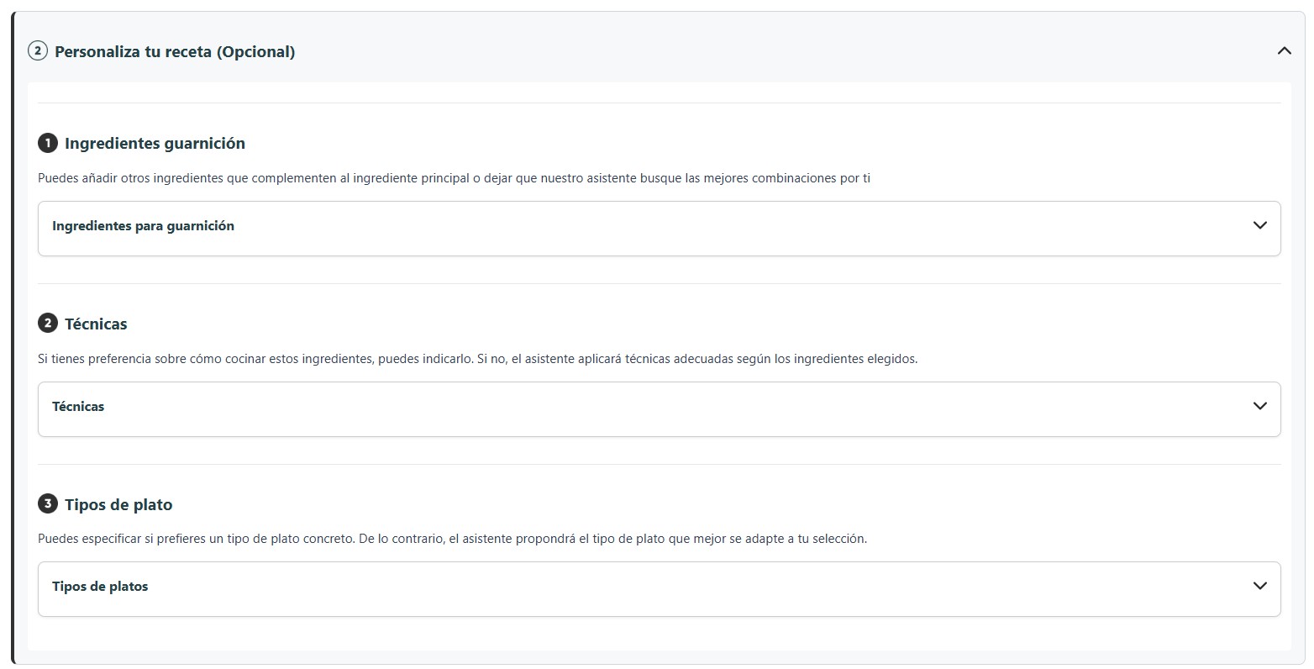The height and width of the screenshot is (669, 1314).
Task: Click the number 3 badge beside Tipos de plato
Action: pos(48,504)
